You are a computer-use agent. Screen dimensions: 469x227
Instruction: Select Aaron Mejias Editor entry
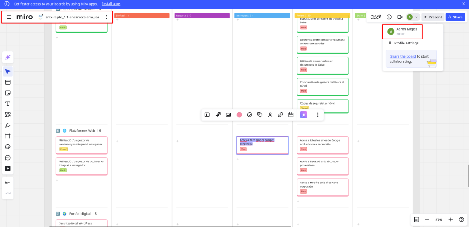(402, 31)
